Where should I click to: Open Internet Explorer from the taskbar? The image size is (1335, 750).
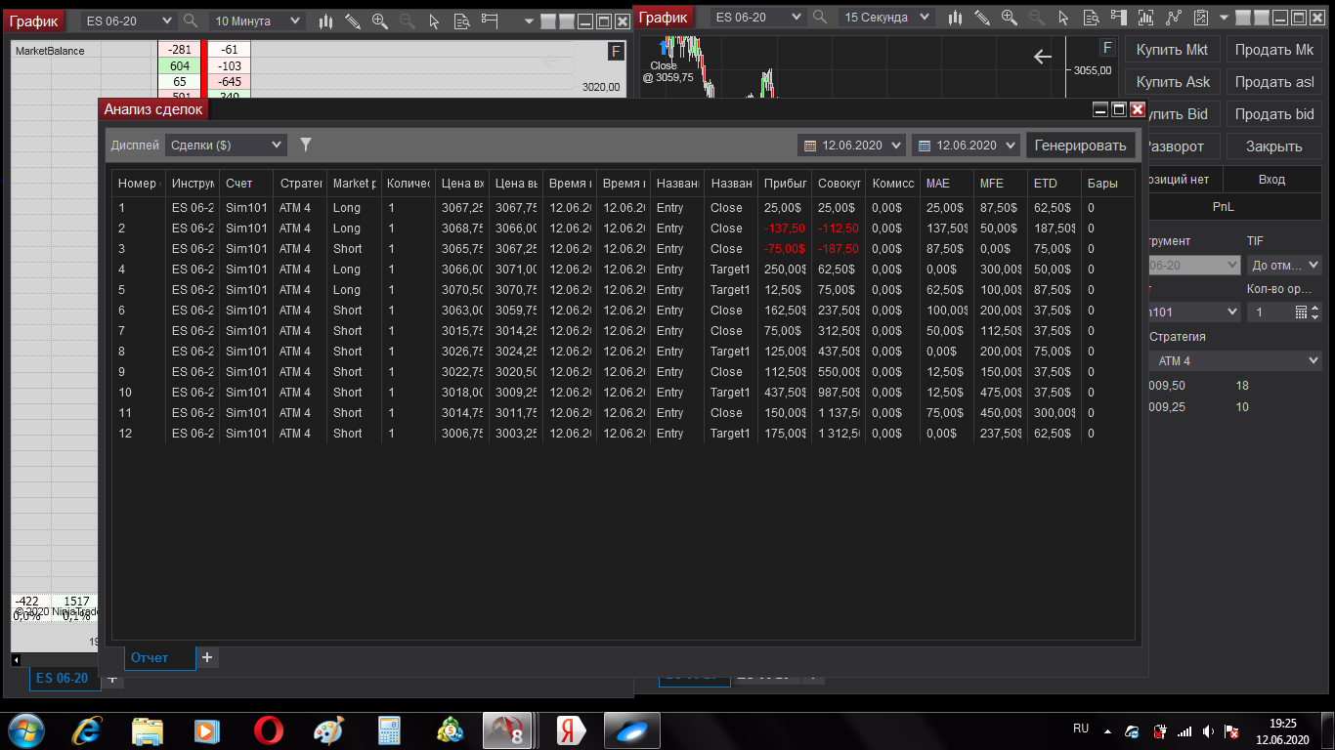point(87,730)
